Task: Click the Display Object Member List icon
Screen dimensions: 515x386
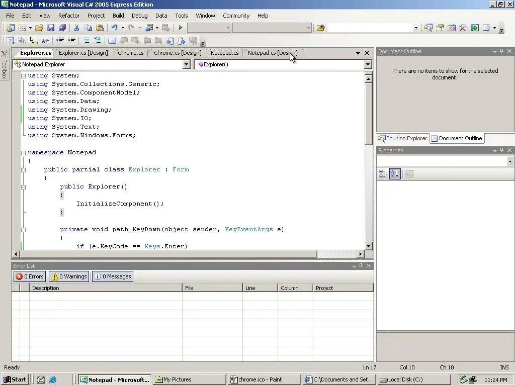Action: [x=11, y=41]
